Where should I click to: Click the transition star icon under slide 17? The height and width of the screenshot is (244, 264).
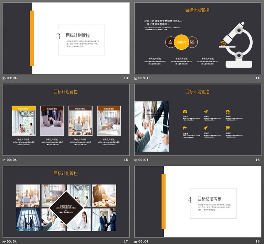(4, 241)
